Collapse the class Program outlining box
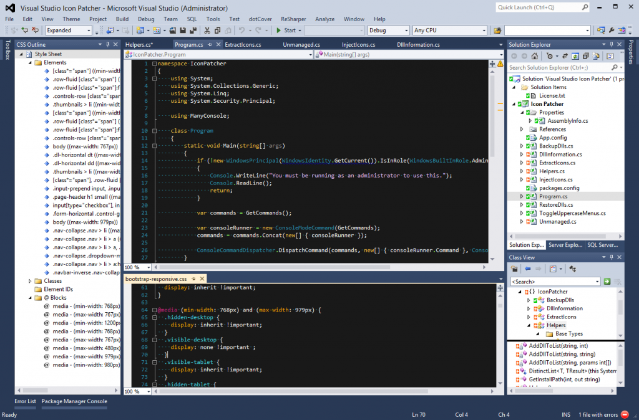This screenshot has height=420, width=639. 155,131
